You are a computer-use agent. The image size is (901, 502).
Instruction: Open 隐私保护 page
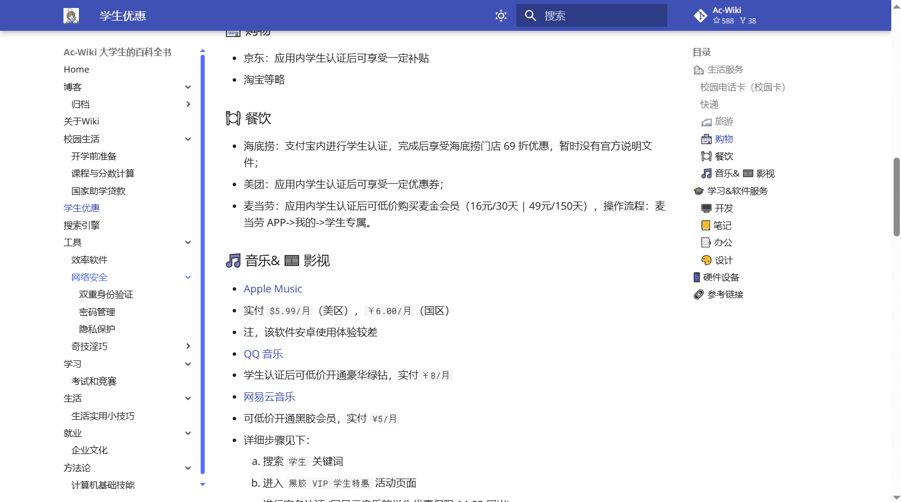(97, 330)
